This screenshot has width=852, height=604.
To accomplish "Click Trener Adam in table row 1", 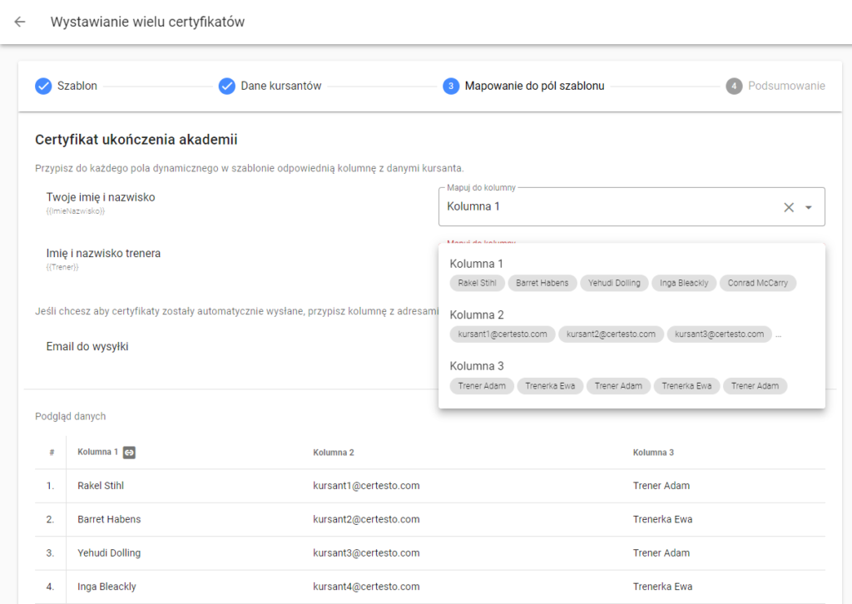I will [661, 486].
